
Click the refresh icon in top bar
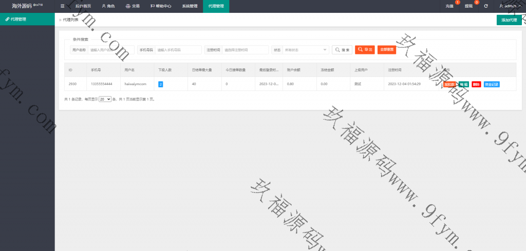tap(485, 6)
